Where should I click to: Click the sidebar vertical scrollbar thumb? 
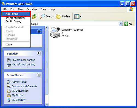(x=47, y=62)
